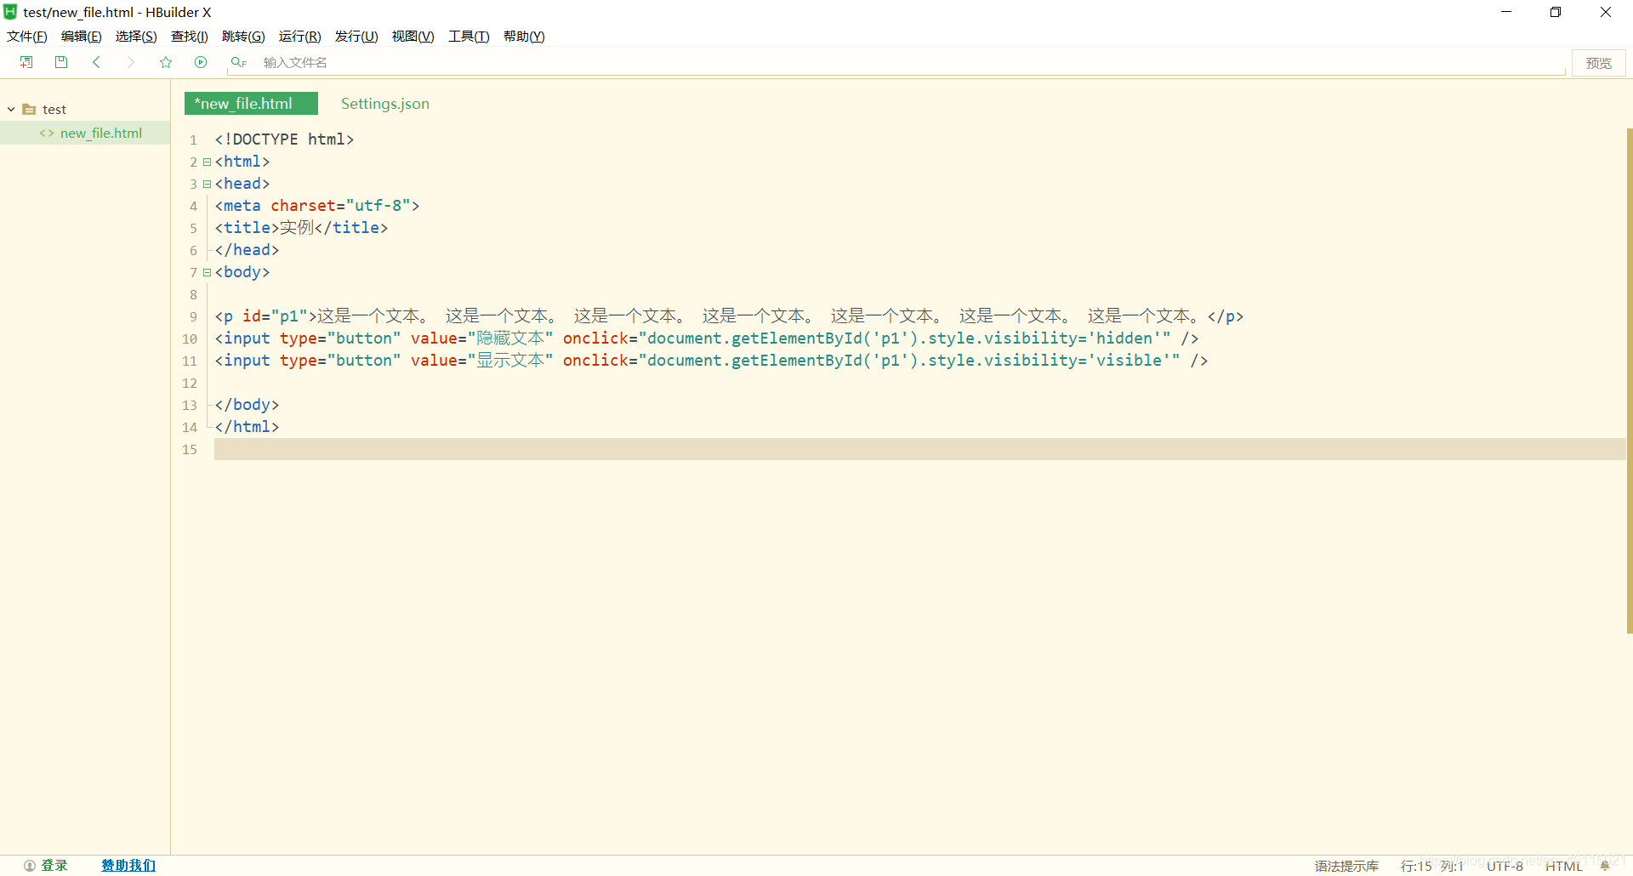The image size is (1633, 876).
Task: Fold the head section at line 3
Action: [x=206, y=184]
